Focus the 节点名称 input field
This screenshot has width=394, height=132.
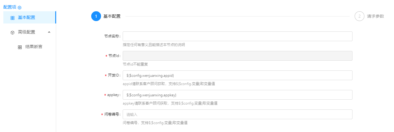237,36
